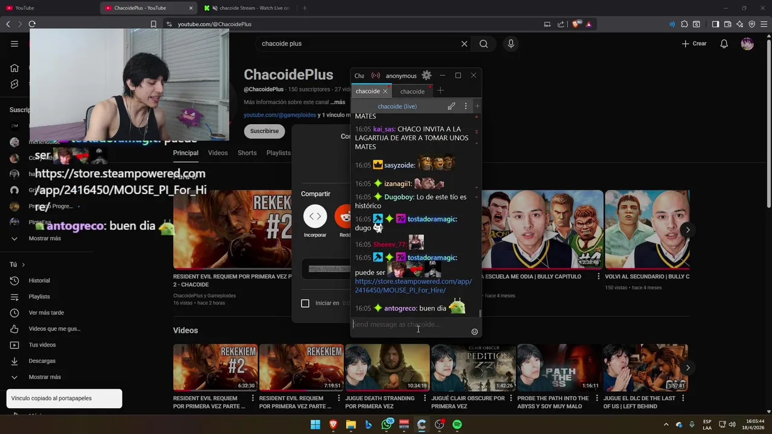
Task: Show hidden system tray icons
Action: click(666, 424)
